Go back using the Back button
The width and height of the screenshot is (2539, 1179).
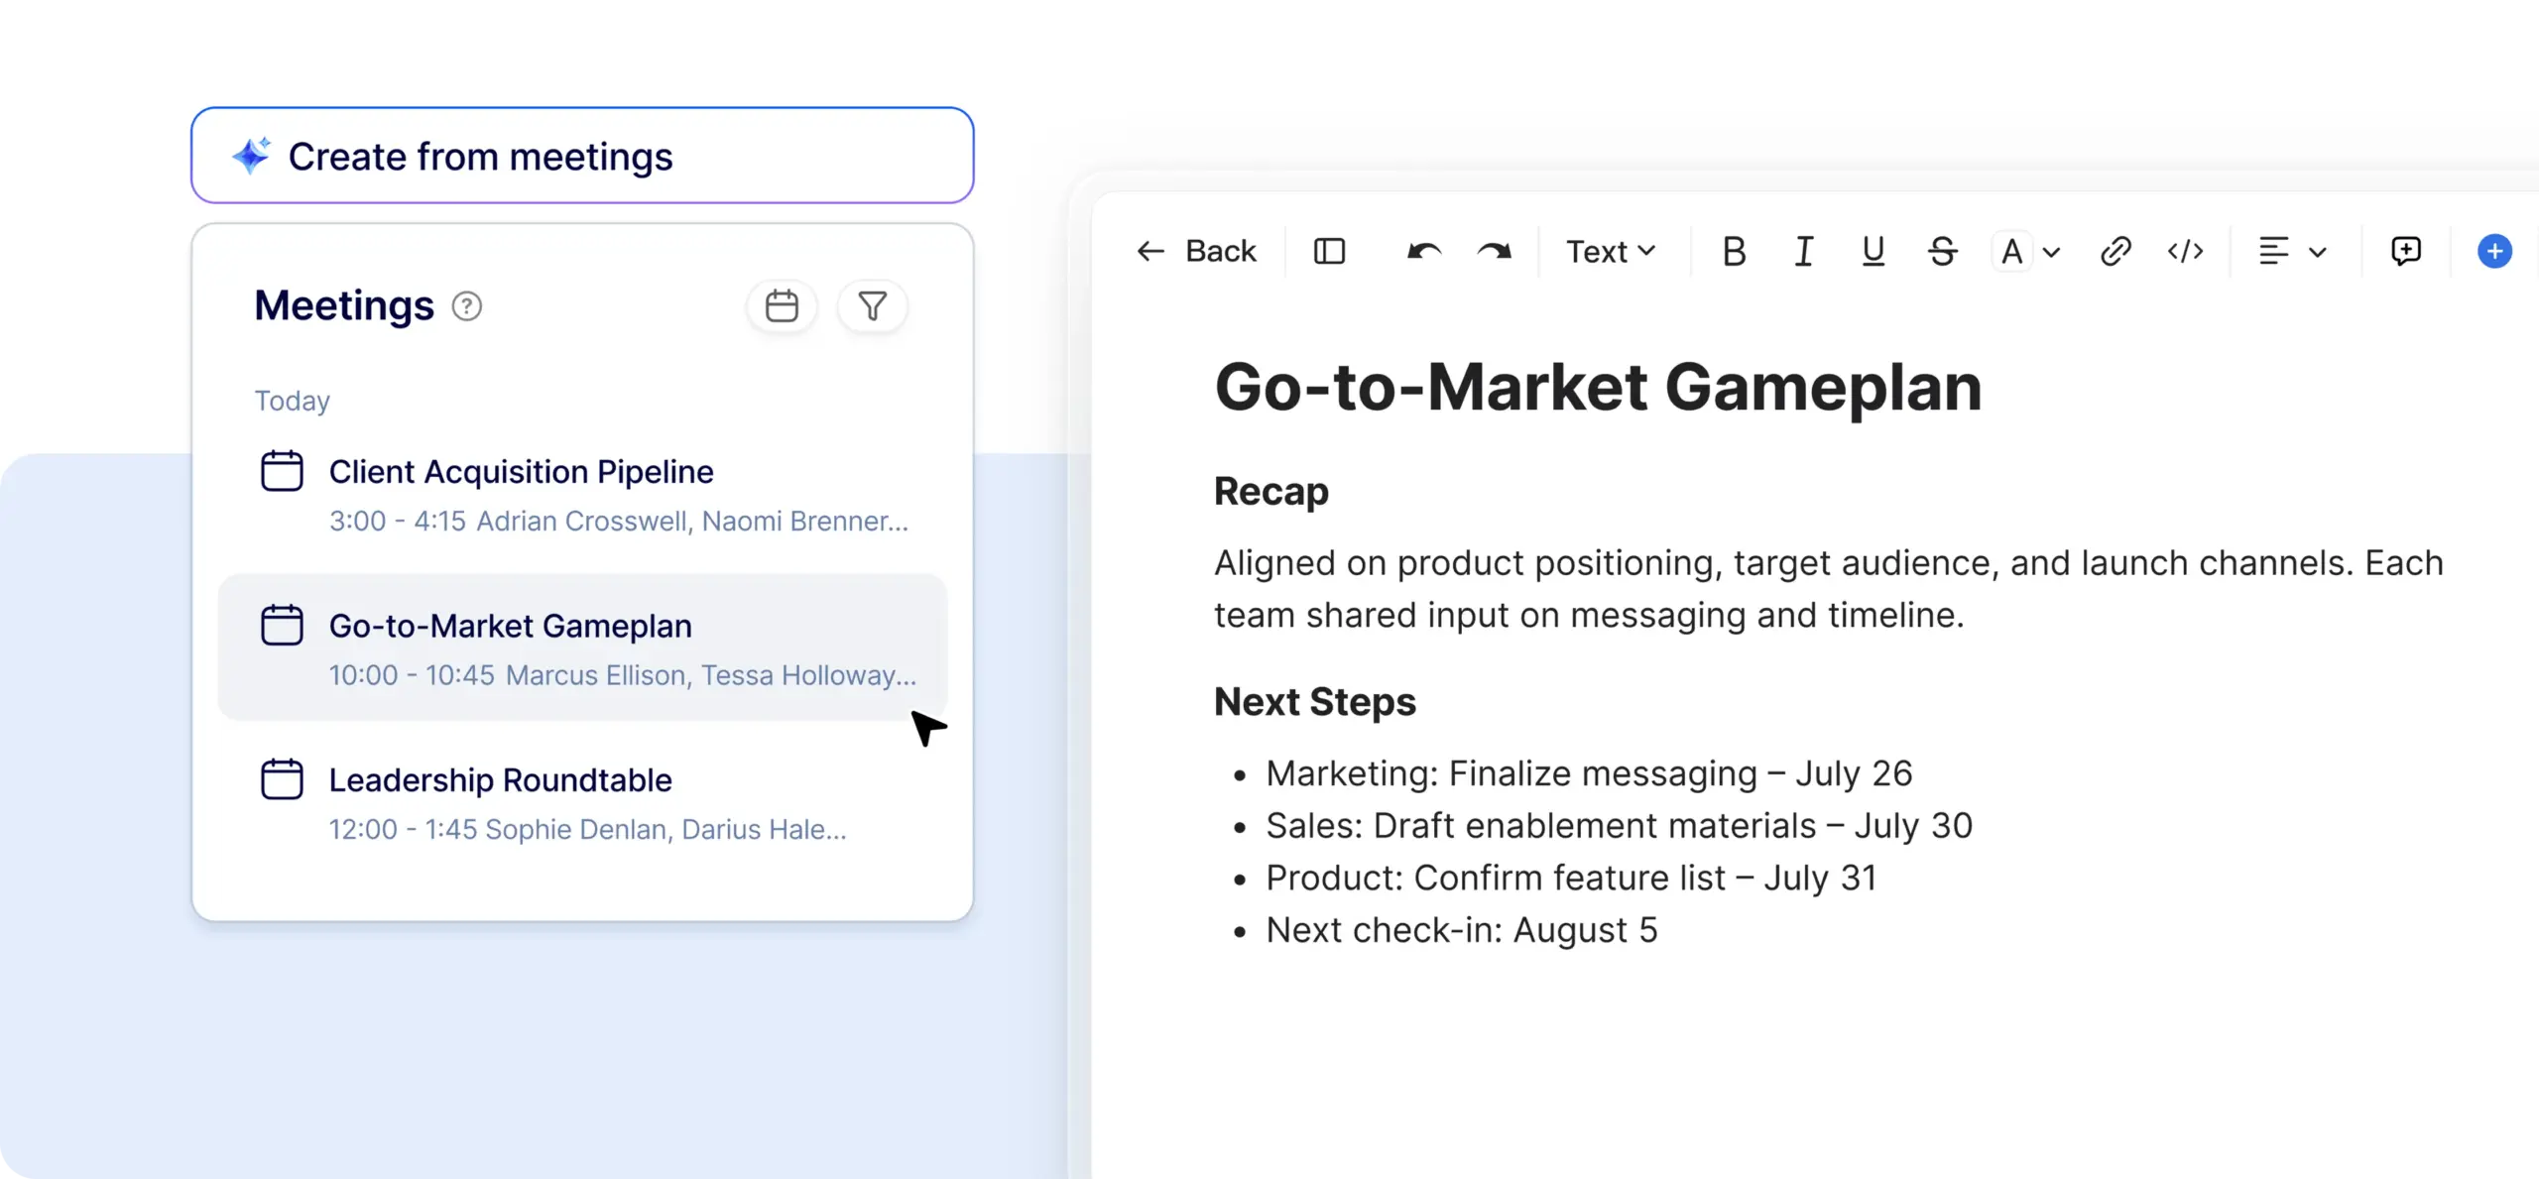click(x=1196, y=252)
